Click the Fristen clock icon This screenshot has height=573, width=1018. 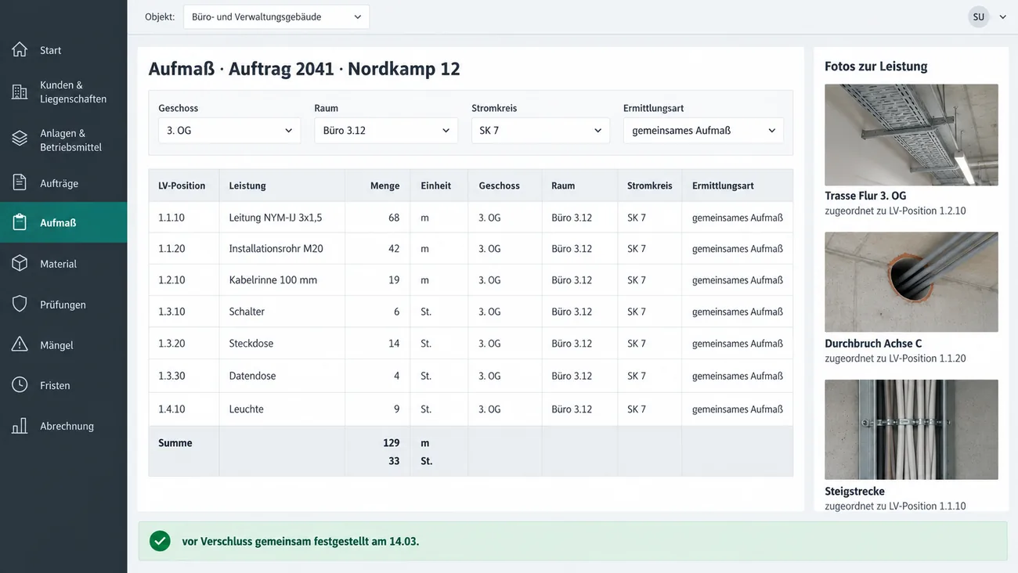pyautogui.click(x=20, y=385)
